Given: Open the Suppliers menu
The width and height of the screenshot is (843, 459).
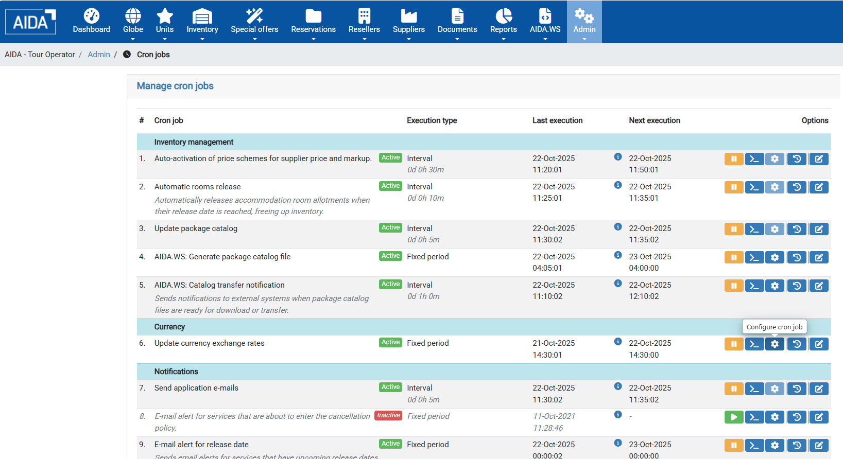Looking at the screenshot, I should tap(409, 22).
